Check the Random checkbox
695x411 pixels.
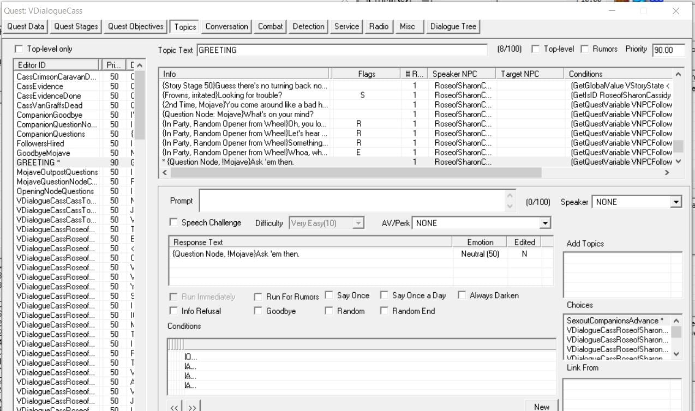329,311
